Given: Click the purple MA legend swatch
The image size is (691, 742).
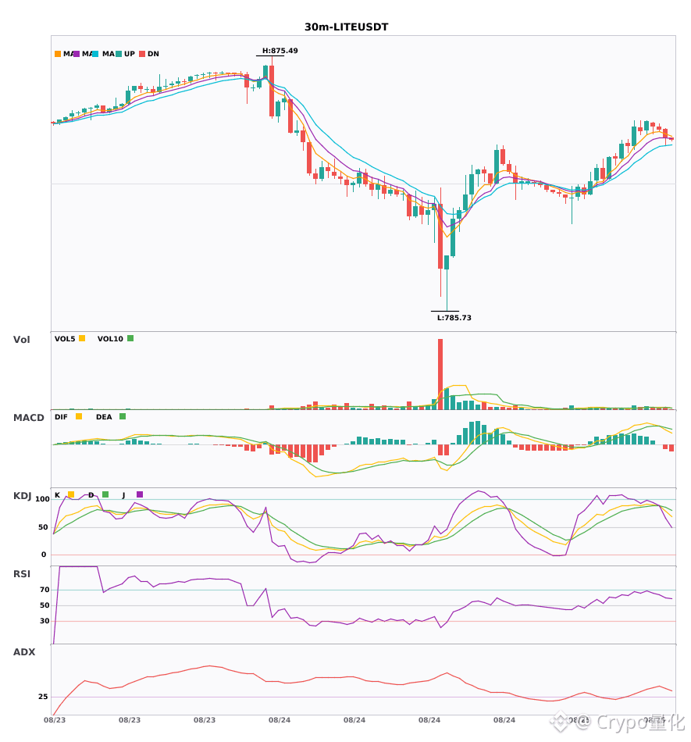Looking at the screenshot, I should click(77, 54).
